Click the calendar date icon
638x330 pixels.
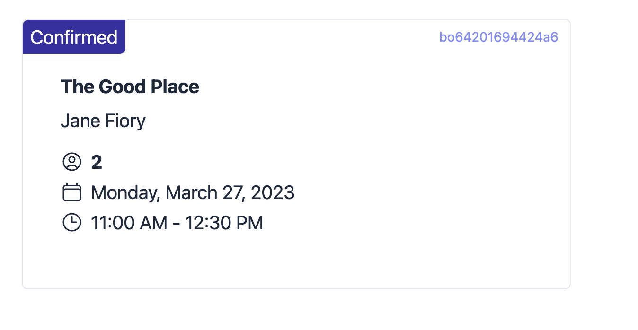click(72, 192)
